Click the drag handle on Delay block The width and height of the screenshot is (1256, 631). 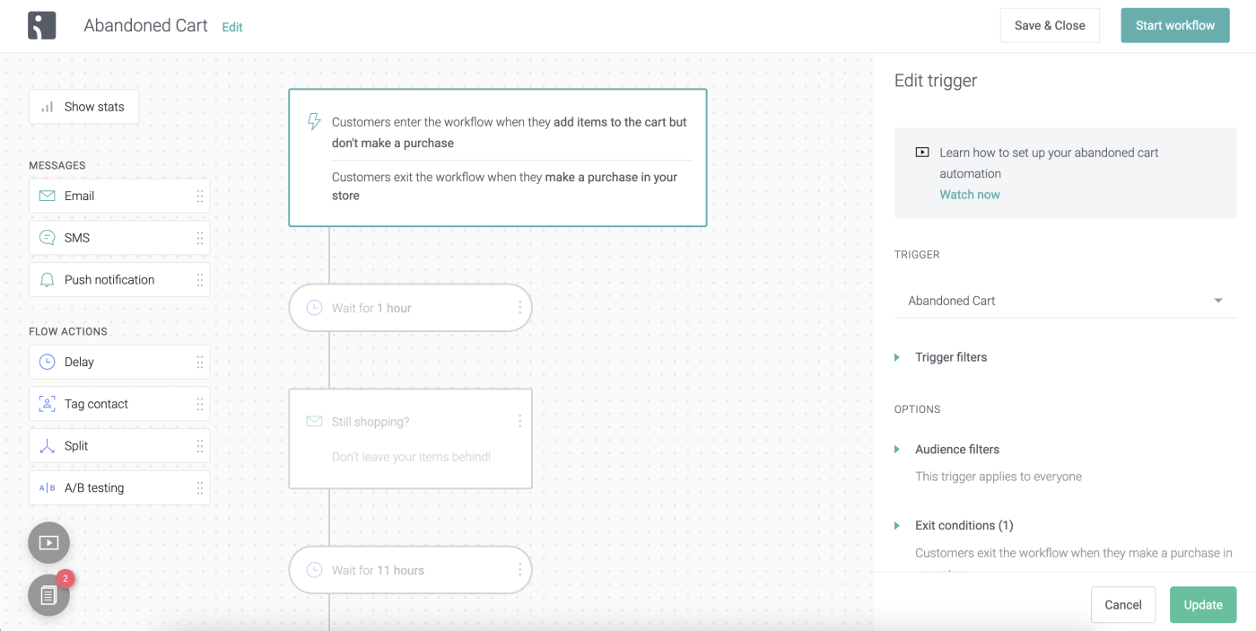pyautogui.click(x=199, y=362)
